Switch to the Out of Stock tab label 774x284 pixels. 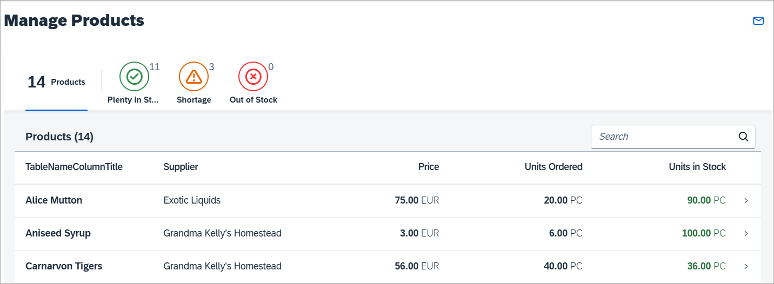pos(253,100)
